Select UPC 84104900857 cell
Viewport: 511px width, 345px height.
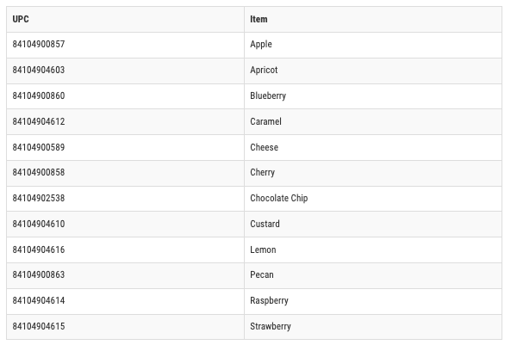(x=126, y=45)
